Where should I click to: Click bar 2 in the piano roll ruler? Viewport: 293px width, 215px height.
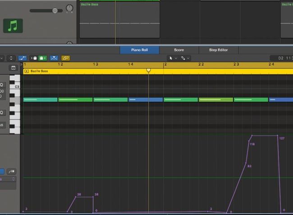click(x=165, y=64)
